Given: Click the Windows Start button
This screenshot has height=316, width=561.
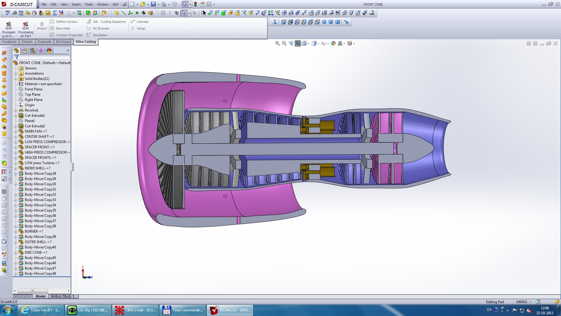Looking at the screenshot, I should tap(8, 310).
